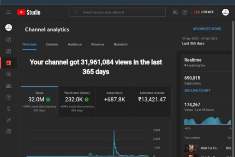The height and width of the screenshot is (157, 235).
Task: Click the YouTube Studio logo
Action: 29,12
